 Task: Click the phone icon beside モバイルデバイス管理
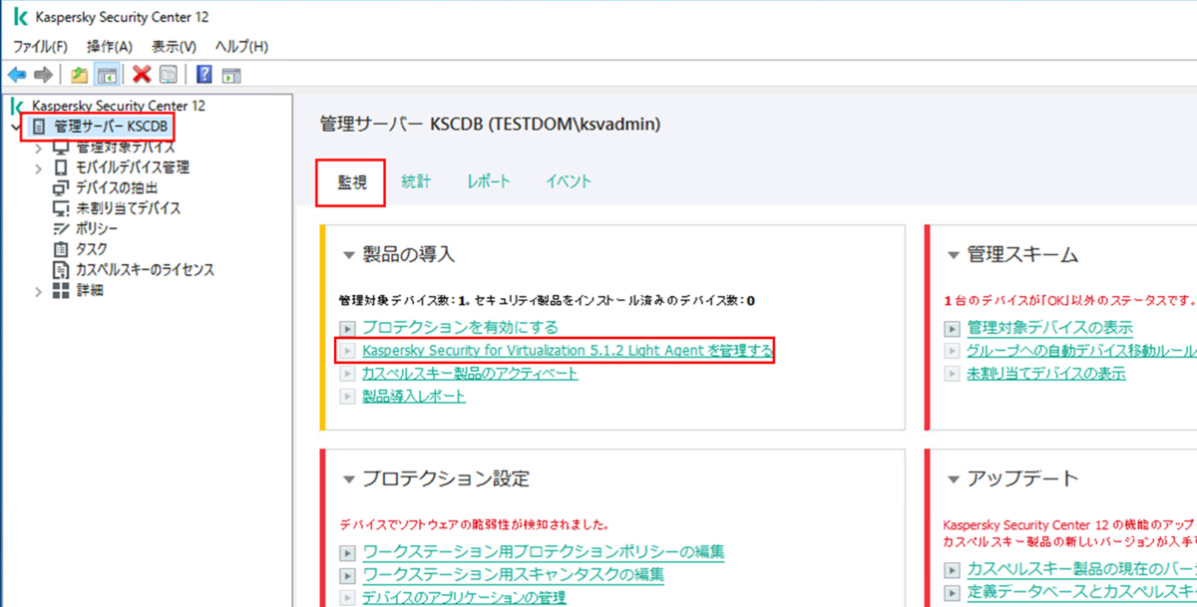pyautogui.click(x=61, y=167)
